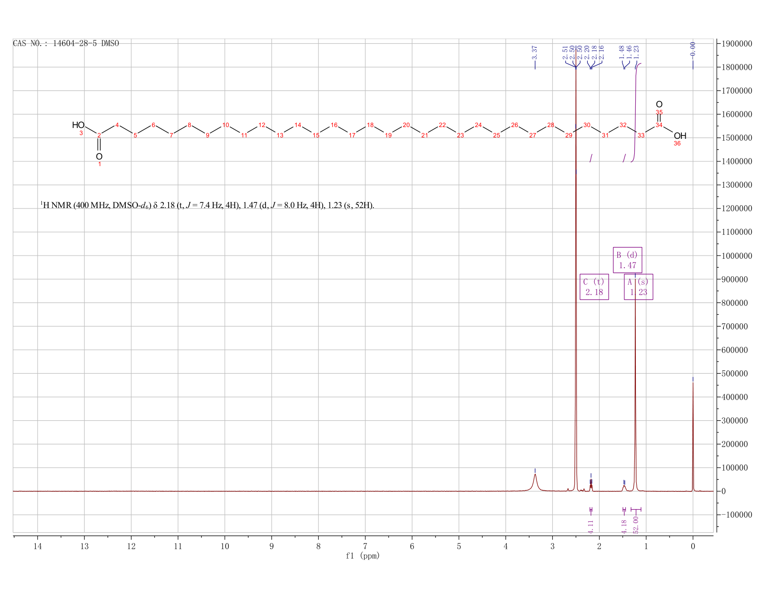Click the 1.23 peak label at top
Viewport: 777px width, 600px height.
pyautogui.click(x=636, y=52)
